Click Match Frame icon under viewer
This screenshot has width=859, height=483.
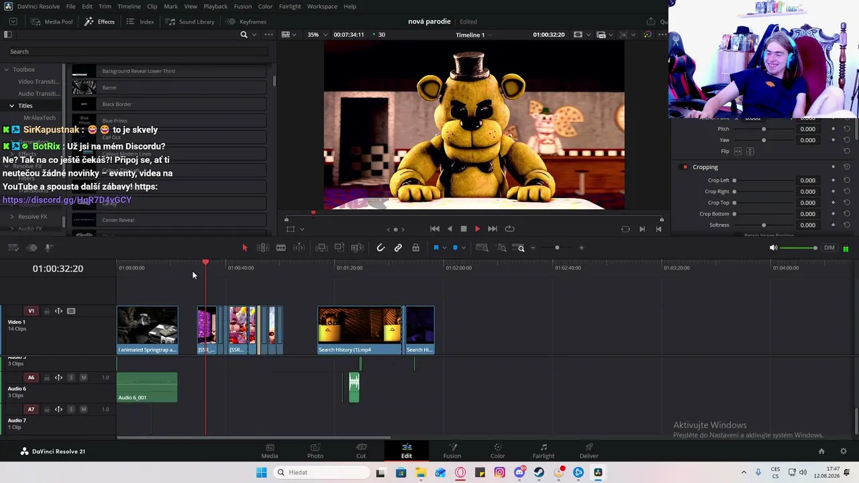coord(625,229)
